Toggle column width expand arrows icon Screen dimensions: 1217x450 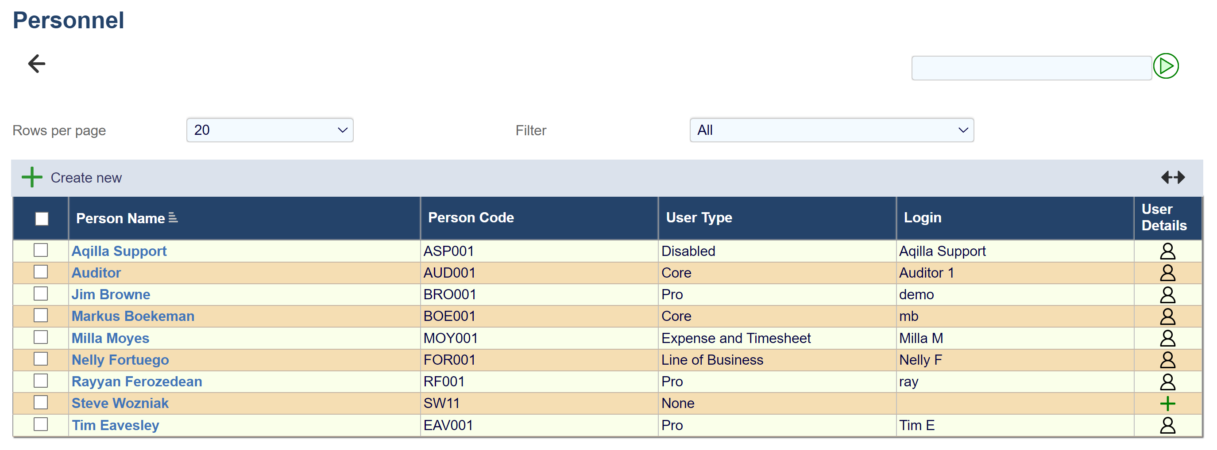pos(1173,177)
